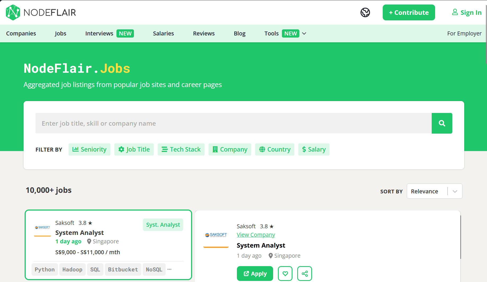Focus the job title search field
The width and height of the screenshot is (487, 282).
(x=233, y=123)
